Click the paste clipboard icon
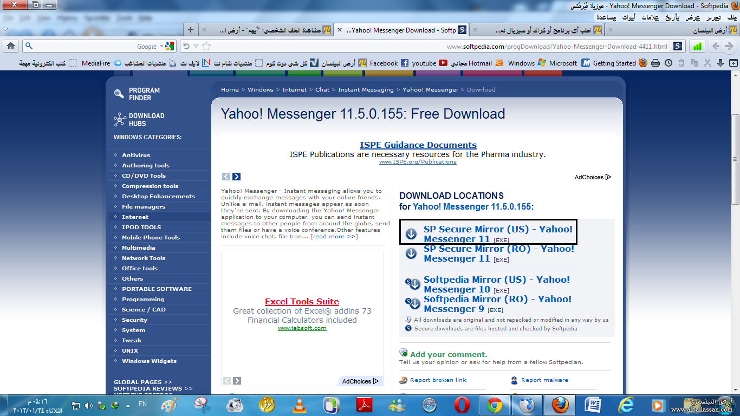Image resolution: width=740 pixels, height=416 pixels. [x=681, y=63]
